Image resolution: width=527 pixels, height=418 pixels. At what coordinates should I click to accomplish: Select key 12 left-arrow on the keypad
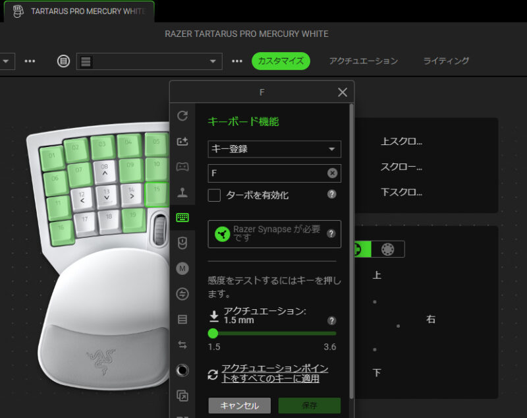[x=82, y=198]
